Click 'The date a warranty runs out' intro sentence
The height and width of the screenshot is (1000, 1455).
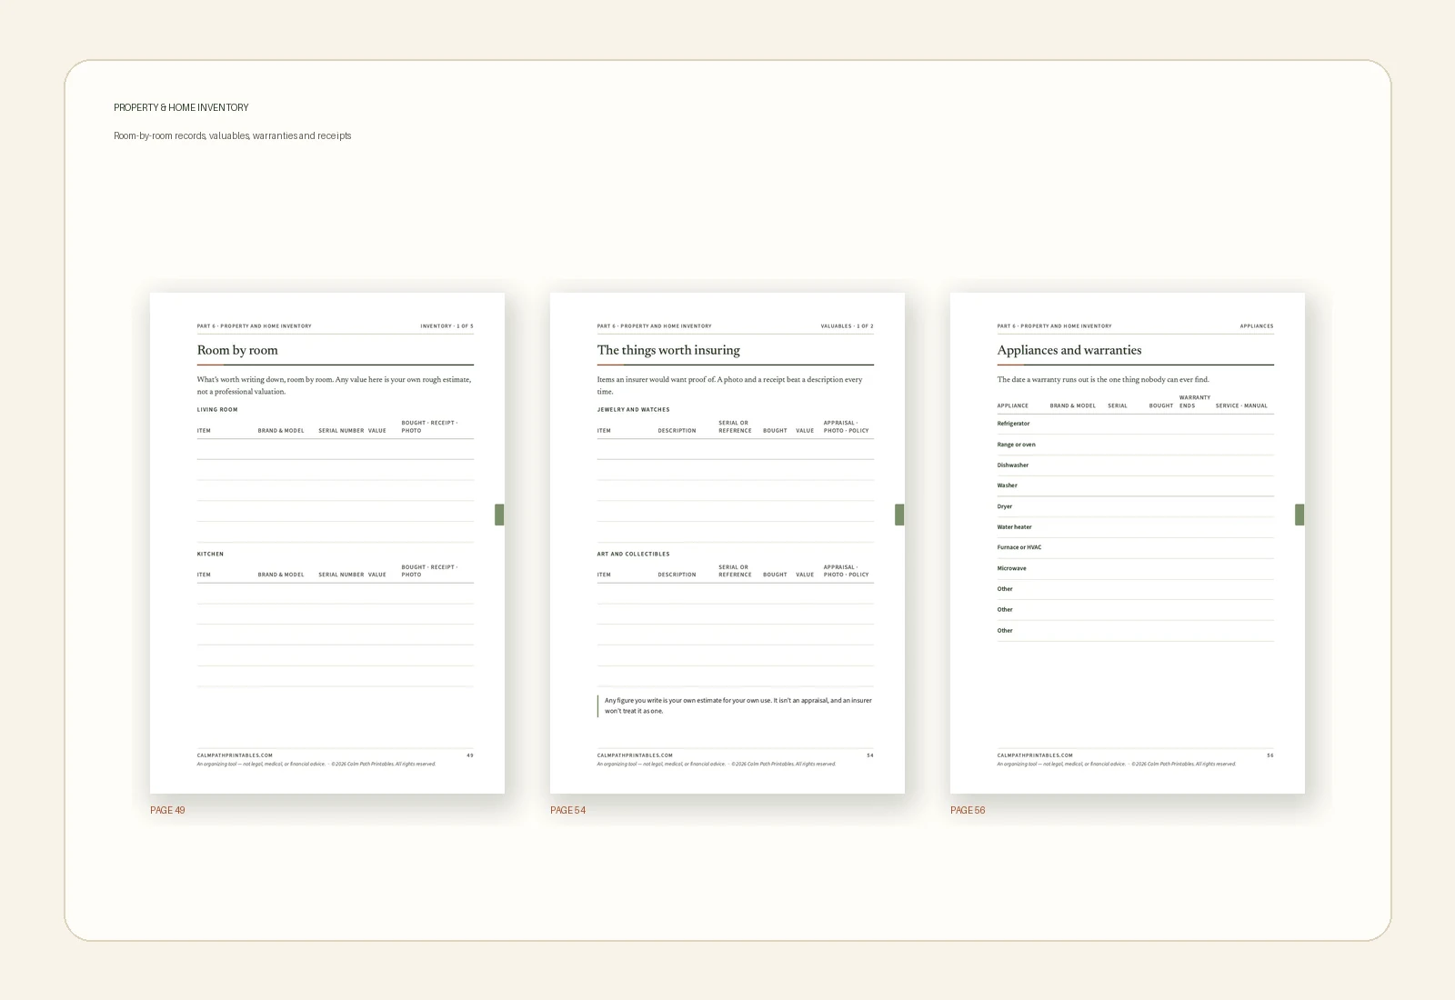click(x=1103, y=380)
